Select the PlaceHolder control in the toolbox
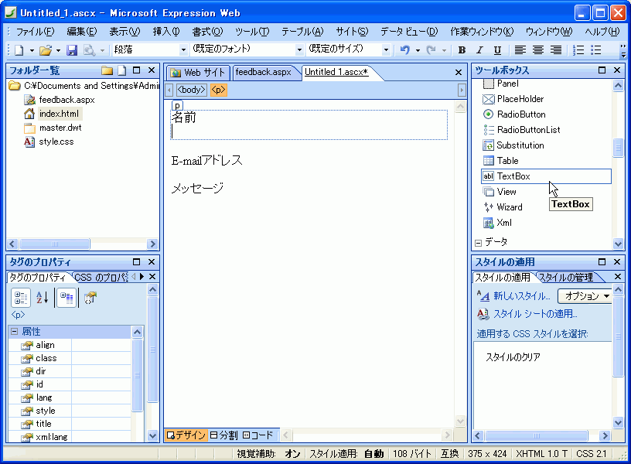 click(x=520, y=99)
